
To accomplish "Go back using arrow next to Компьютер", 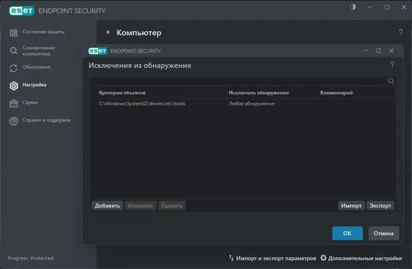I will 108,32.
